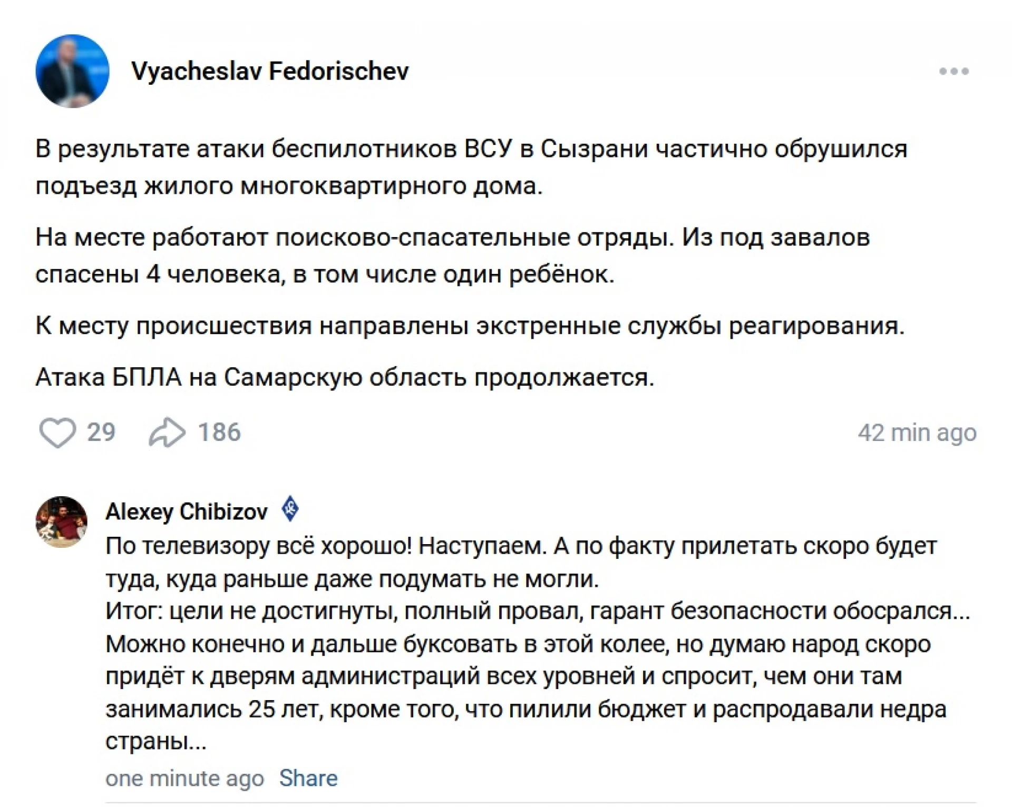Viewport: 1012px width, 807px height.
Task: Click the like count 29
Action: [101, 432]
